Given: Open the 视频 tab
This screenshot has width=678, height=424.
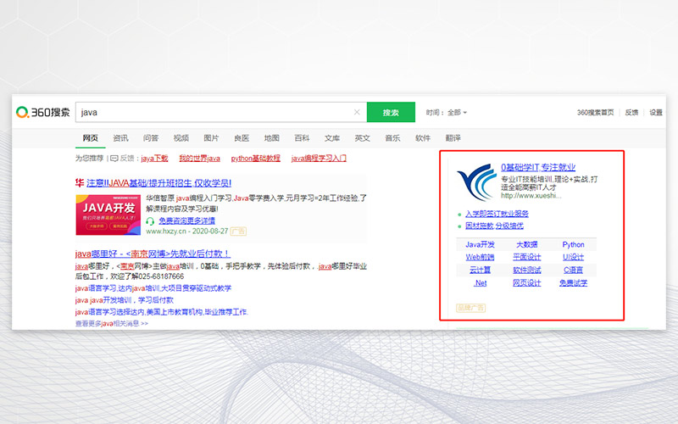Looking at the screenshot, I should click(x=181, y=138).
